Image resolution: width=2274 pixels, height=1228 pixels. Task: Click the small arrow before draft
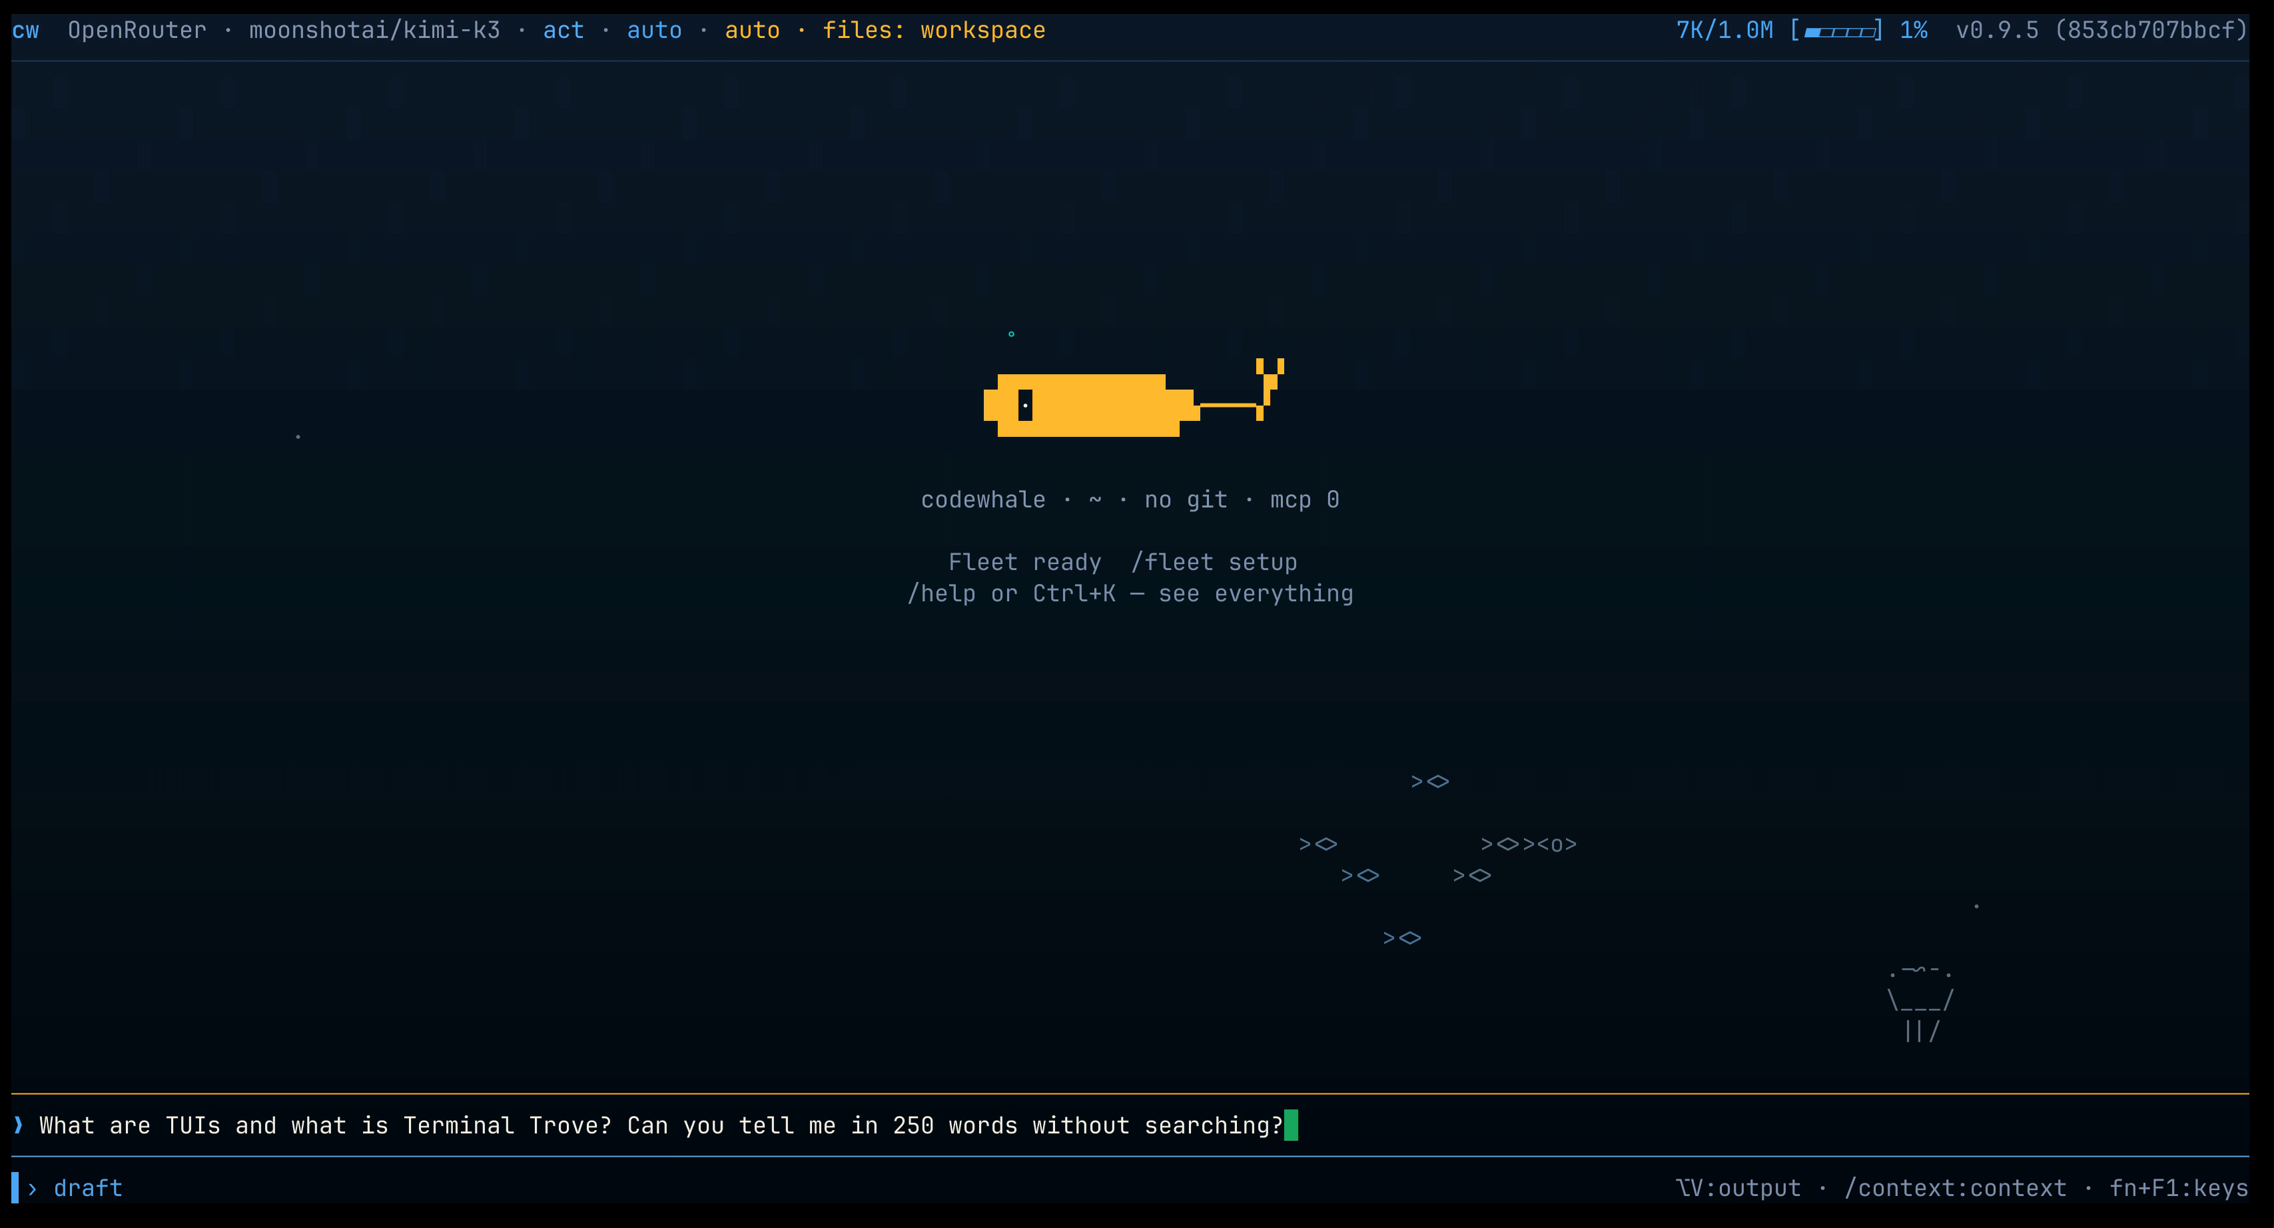pyautogui.click(x=33, y=1189)
